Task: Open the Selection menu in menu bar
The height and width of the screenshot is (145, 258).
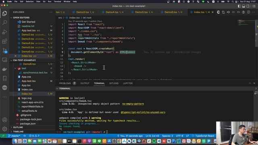Action: (x=29, y=2)
